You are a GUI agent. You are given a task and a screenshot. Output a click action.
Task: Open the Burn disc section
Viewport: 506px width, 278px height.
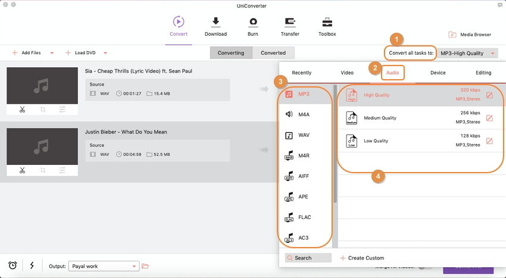[253, 23]
